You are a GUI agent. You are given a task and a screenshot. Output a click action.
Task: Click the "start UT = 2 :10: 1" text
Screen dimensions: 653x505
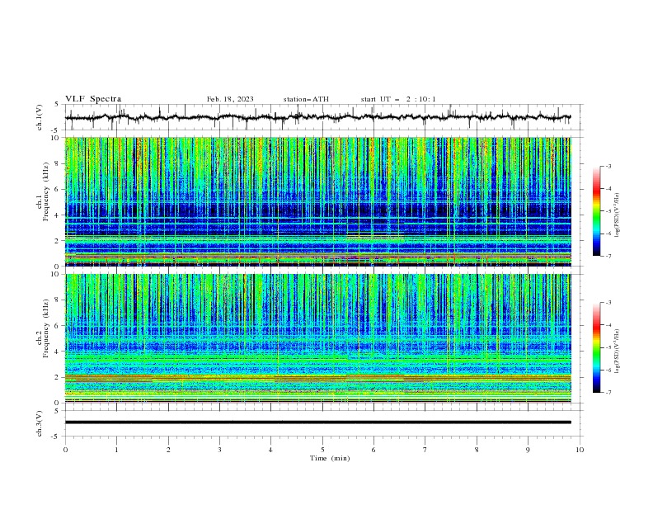(398, 99)
